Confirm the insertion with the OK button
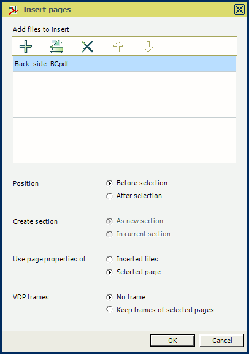 coord(172,341)
